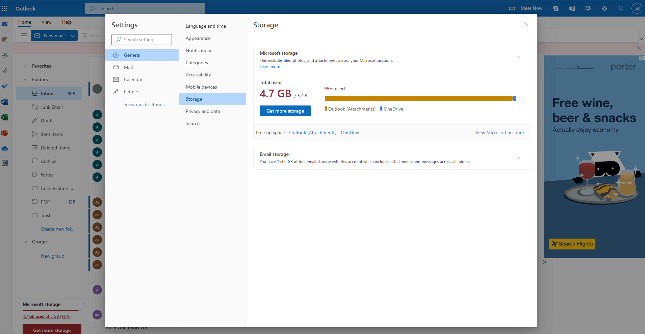Close the Settings dialog

526,24
